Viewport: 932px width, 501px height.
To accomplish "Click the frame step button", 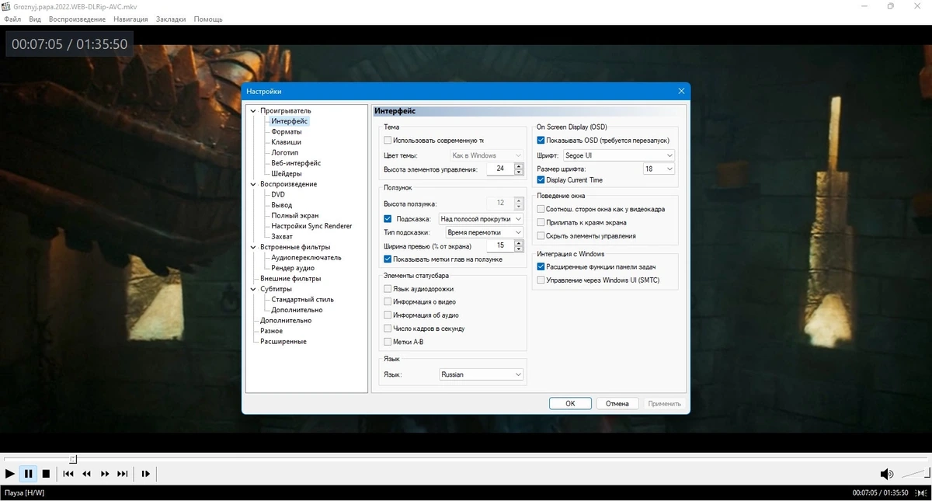I will (x=145, y=474).
